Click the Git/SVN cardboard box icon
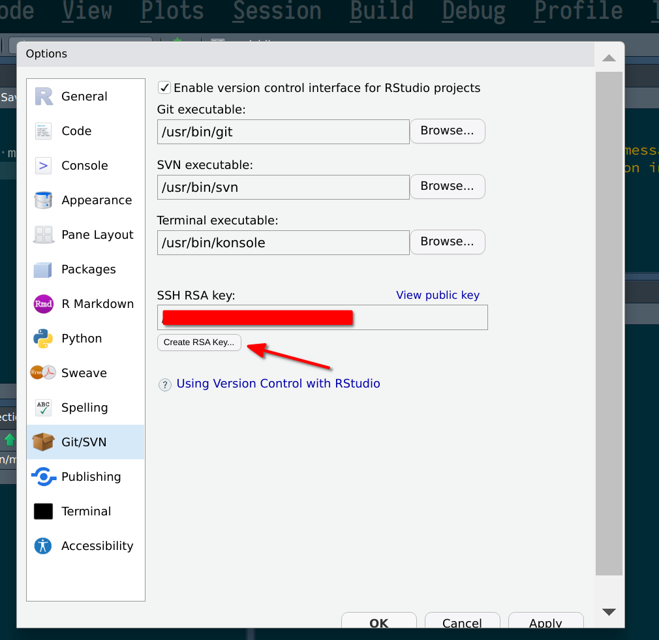This screenshot has width=659, height=640. tap(43, 442)
